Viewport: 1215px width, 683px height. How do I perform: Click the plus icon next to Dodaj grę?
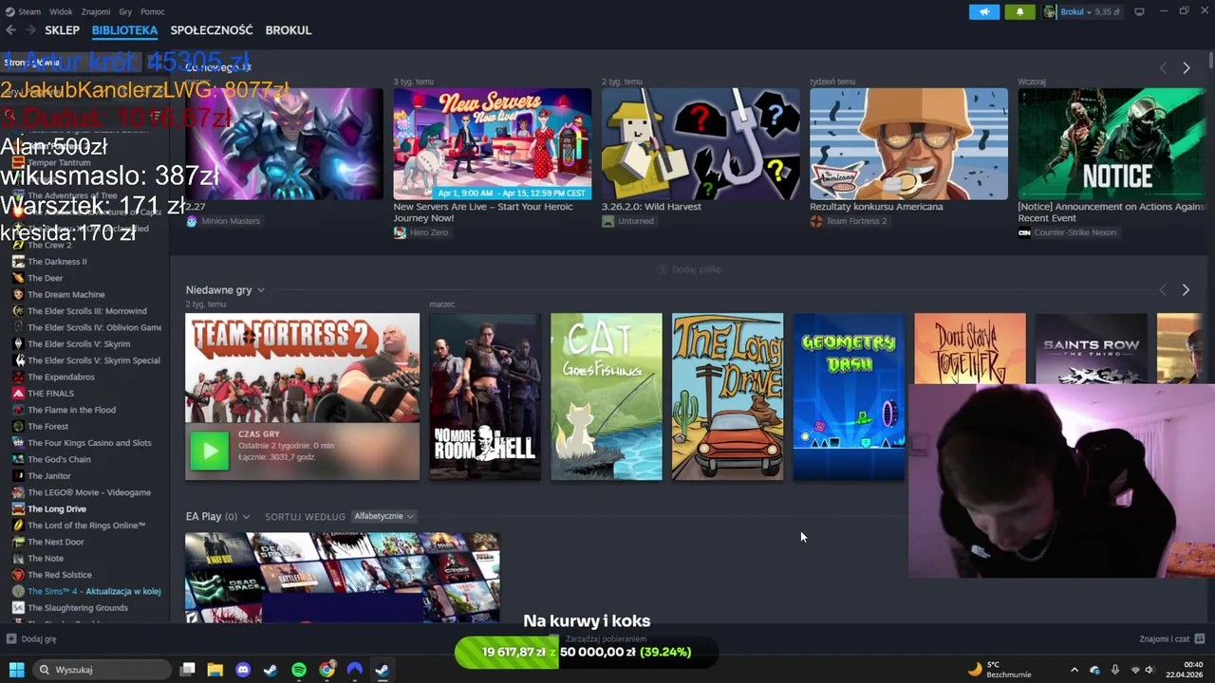coord(11,638)
